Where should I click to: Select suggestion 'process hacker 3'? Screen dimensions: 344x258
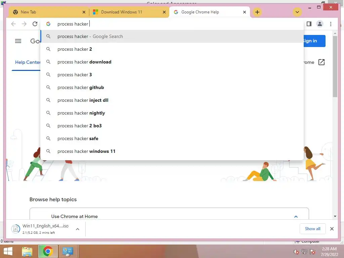pos(172,75)
